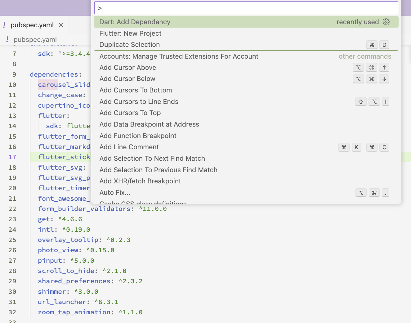Run the Dart: Add Dependency command
411x323 pixels.
(135, 22)
